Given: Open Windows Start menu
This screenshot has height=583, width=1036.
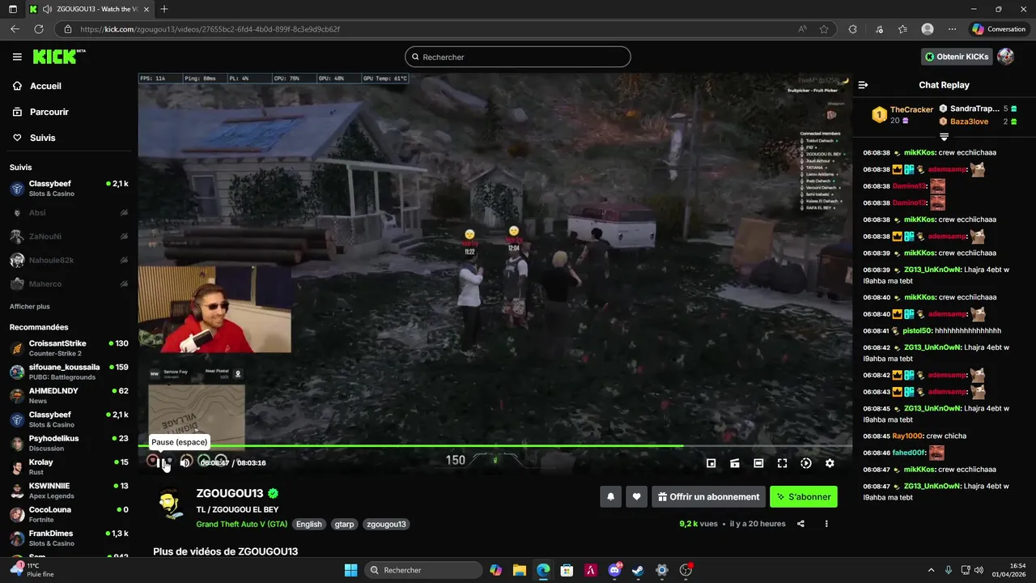Looking at the screenshot, I should 350,570.
